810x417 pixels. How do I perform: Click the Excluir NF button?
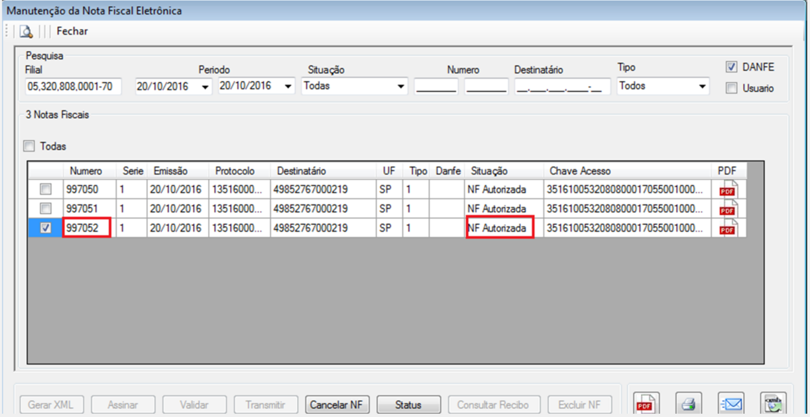(x=579, y=404)
